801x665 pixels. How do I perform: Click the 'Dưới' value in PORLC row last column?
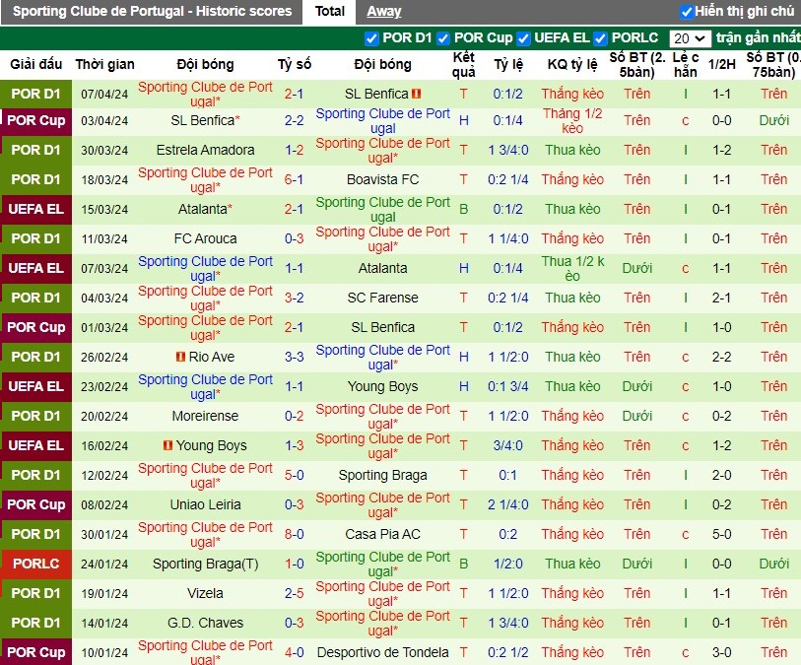pos(773,564)
